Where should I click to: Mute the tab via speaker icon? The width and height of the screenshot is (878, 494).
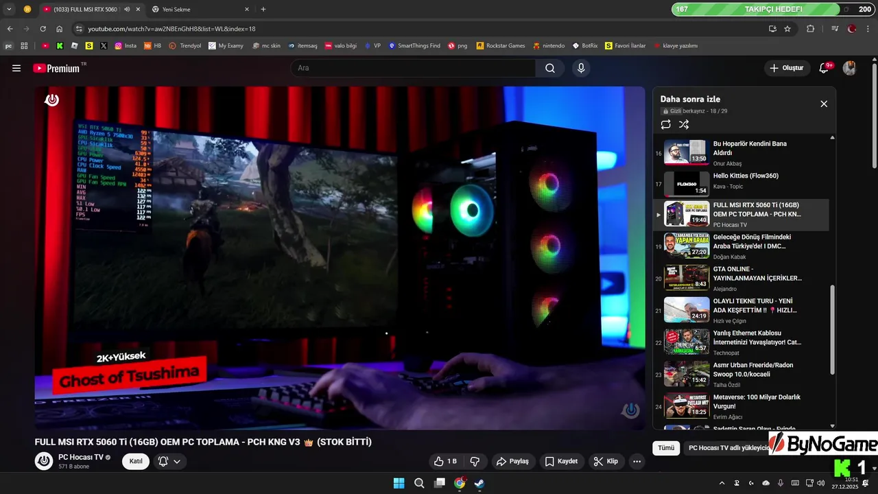click(127, 9)
